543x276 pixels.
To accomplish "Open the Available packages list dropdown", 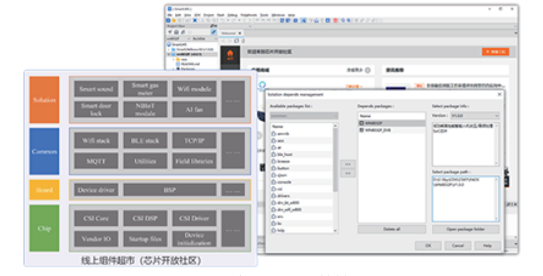I will (x=304, y=116).
